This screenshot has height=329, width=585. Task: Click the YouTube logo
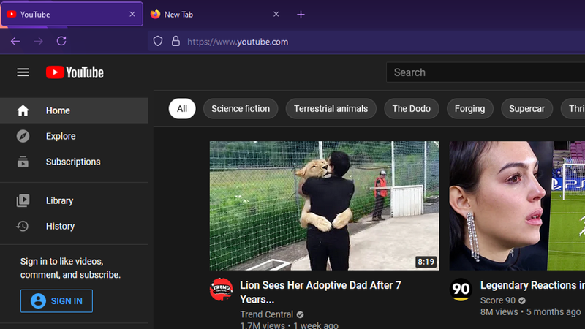coord(75,72)
